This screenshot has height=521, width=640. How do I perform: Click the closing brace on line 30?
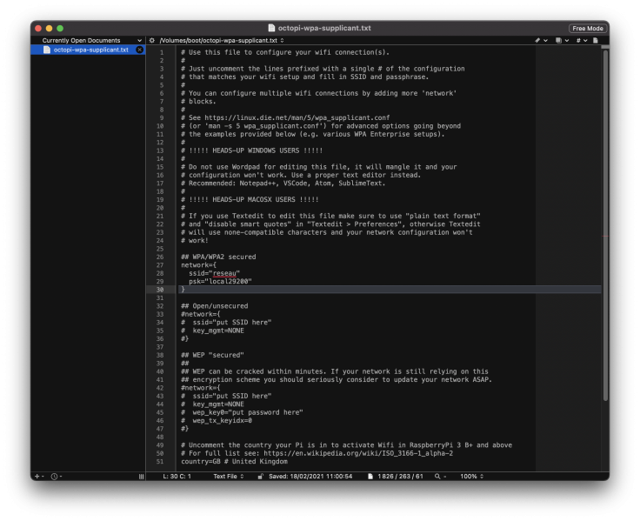tap(183, 290)
